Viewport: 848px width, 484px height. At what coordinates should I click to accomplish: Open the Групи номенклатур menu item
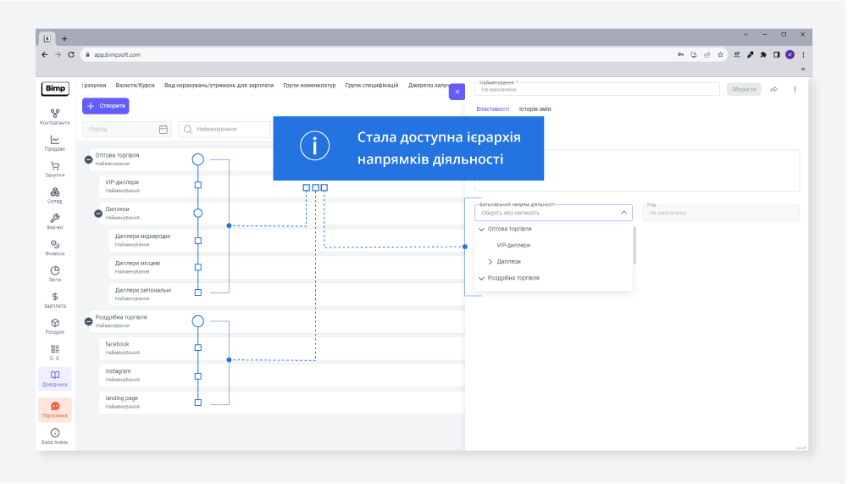click(x=309, y=86)
